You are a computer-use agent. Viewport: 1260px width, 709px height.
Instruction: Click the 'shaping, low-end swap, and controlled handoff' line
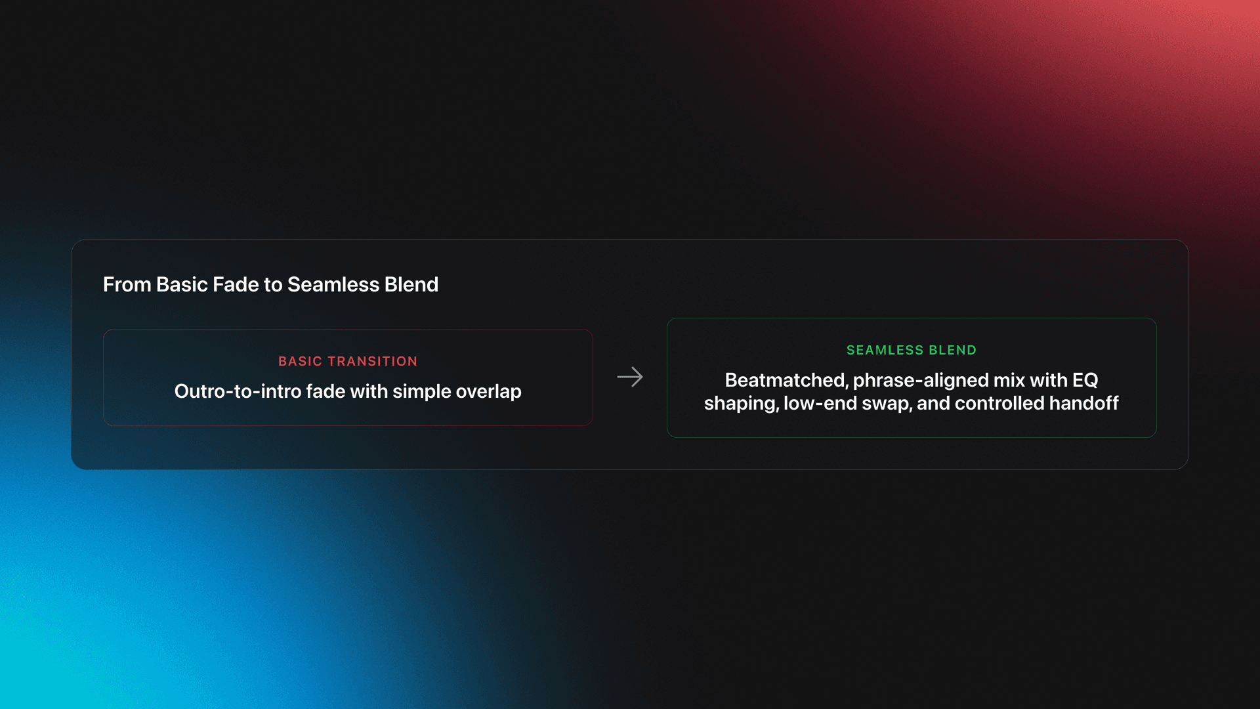point(912,403)
